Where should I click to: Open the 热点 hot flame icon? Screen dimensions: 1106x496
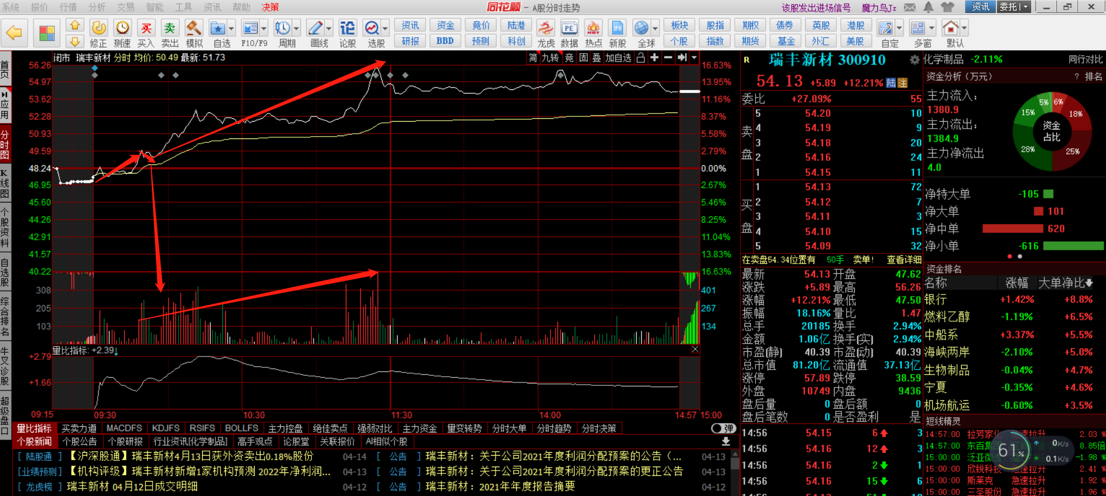coord(593,28)
